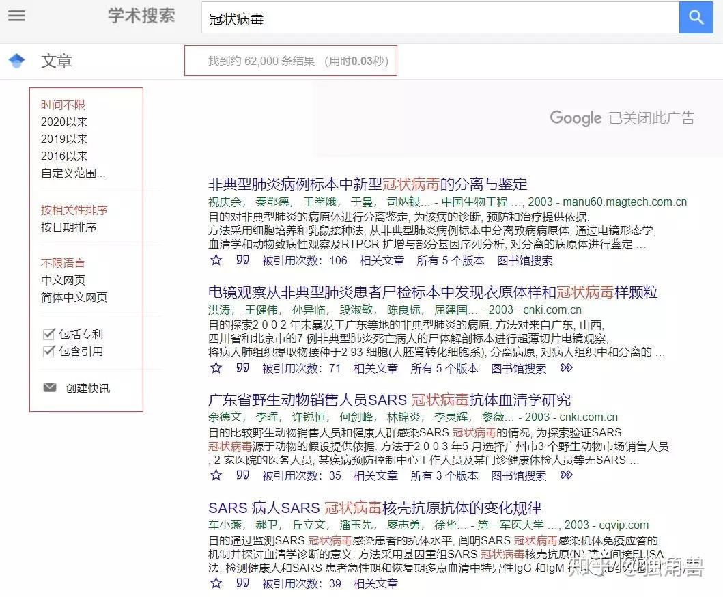Star the SARS 病人核壳抗原抗体 article

pos(216,583)
